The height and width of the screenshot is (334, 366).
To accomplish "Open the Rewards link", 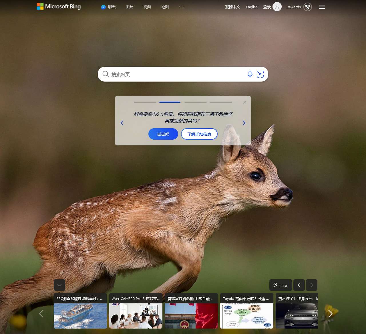I will click(294, 7).
